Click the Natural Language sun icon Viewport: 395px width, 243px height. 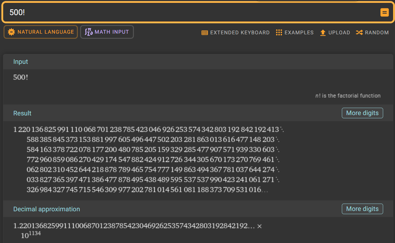coord(12,32)
